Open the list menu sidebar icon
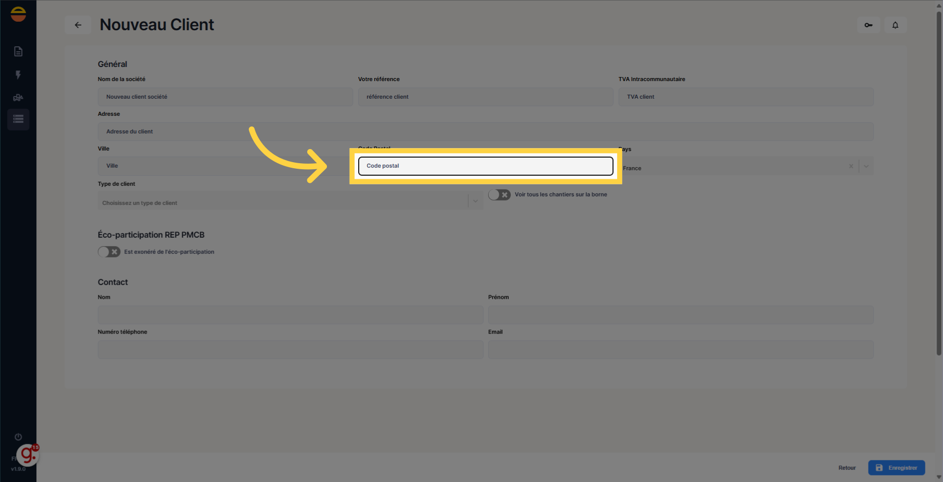 (x=18, y=119)
